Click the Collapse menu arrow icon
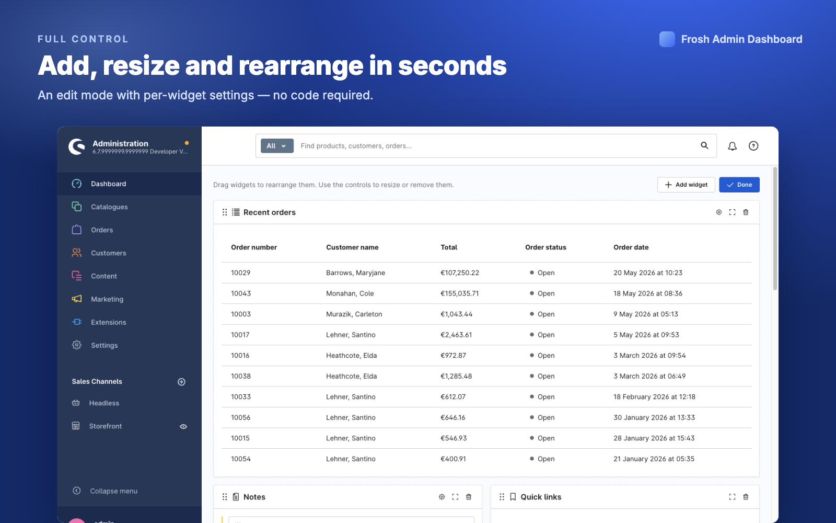 (77, 491)
